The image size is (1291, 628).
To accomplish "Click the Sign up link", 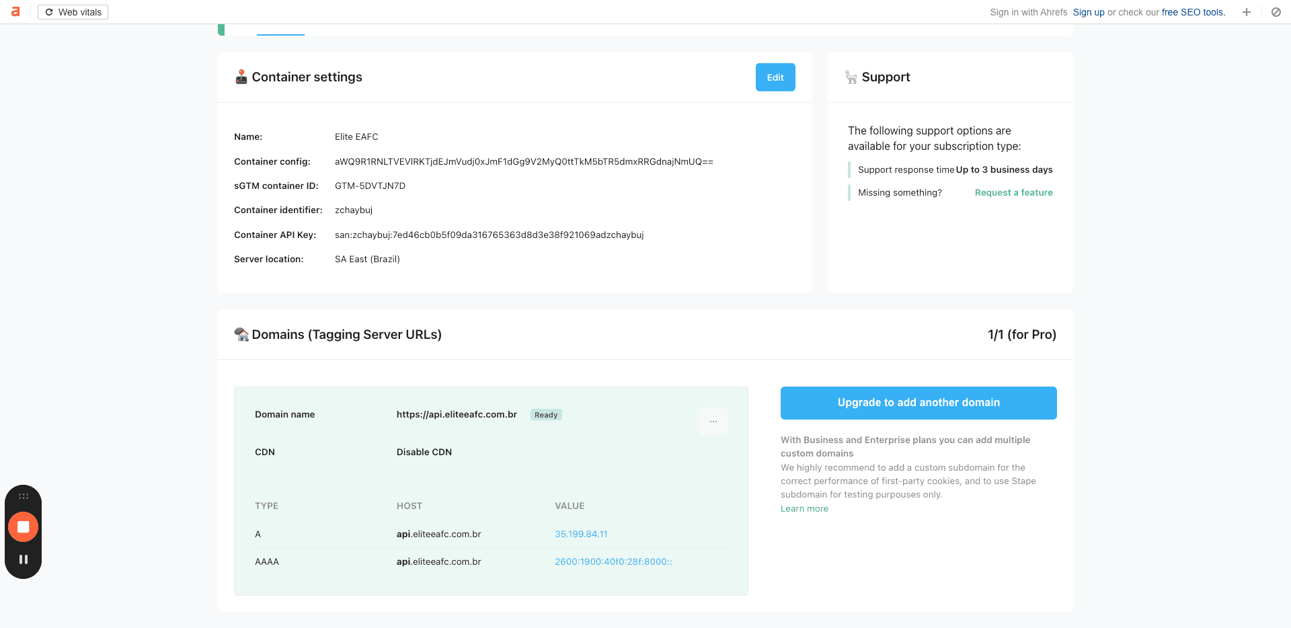I will click(x=1089, y=12).
